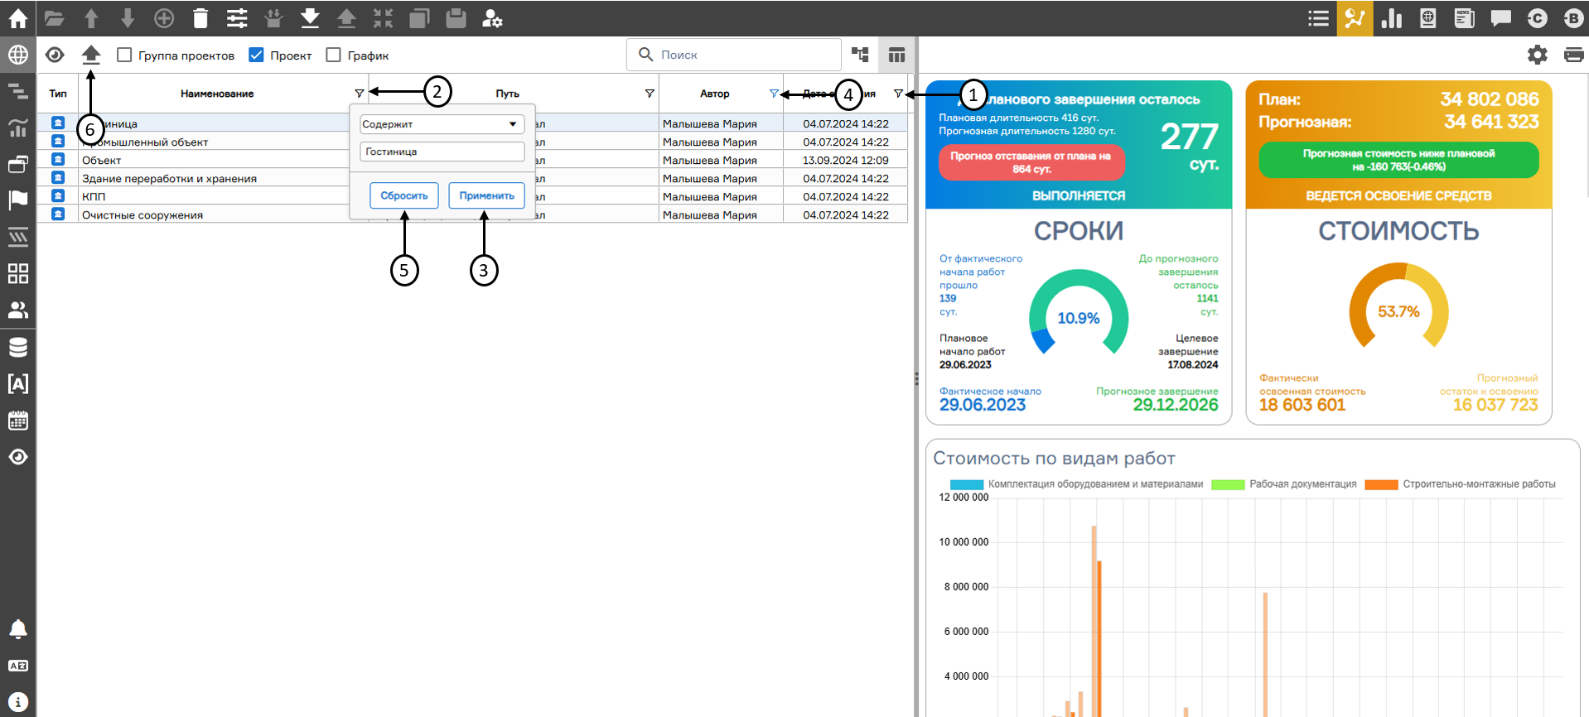Open the users group icon in left sidebar
This screenshot has width=1589, height=717.
pos(17,310)
